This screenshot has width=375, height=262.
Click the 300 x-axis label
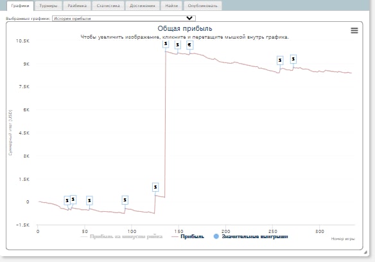coord(320,231)
